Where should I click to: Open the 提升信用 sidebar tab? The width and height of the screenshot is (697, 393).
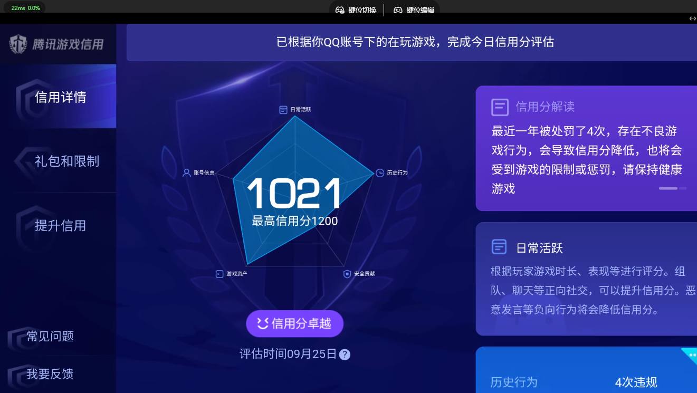pyautogui.click(x=58, y=225)
